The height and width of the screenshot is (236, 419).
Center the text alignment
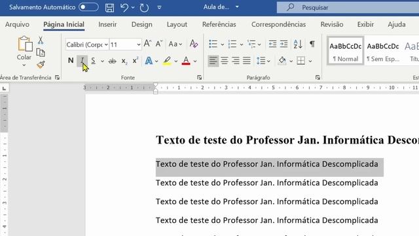(x=225, y=61)
